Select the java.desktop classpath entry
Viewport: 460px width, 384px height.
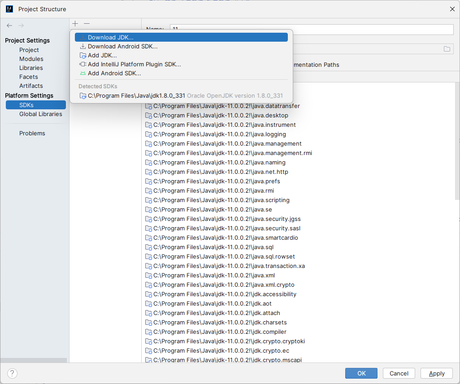pos(217,115)
